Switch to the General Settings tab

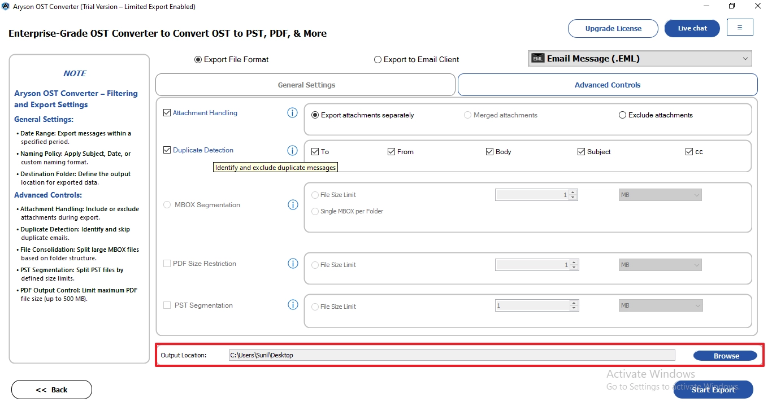point(306,85)
